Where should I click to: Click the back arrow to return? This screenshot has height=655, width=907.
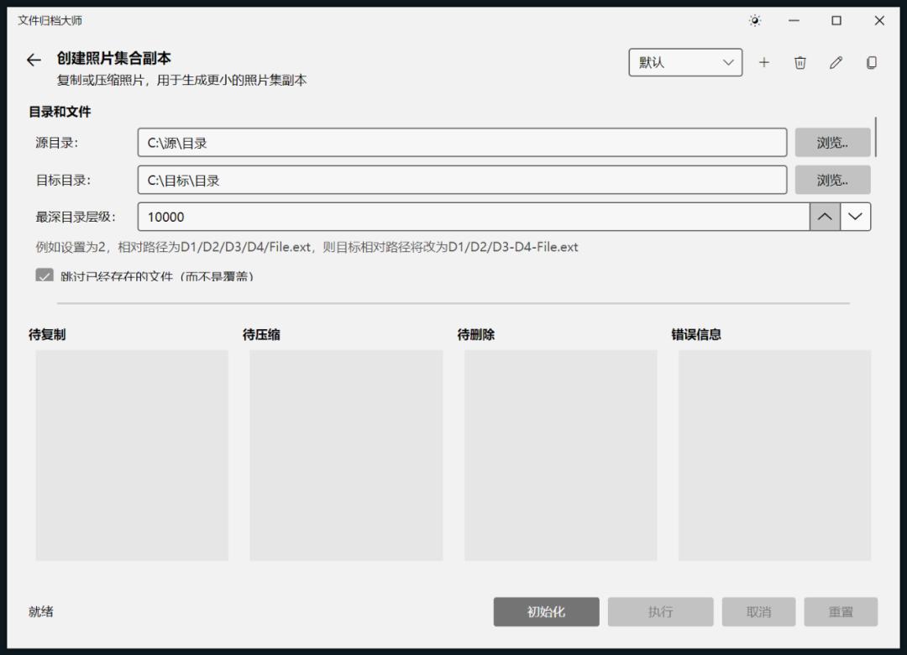point(33,60)
